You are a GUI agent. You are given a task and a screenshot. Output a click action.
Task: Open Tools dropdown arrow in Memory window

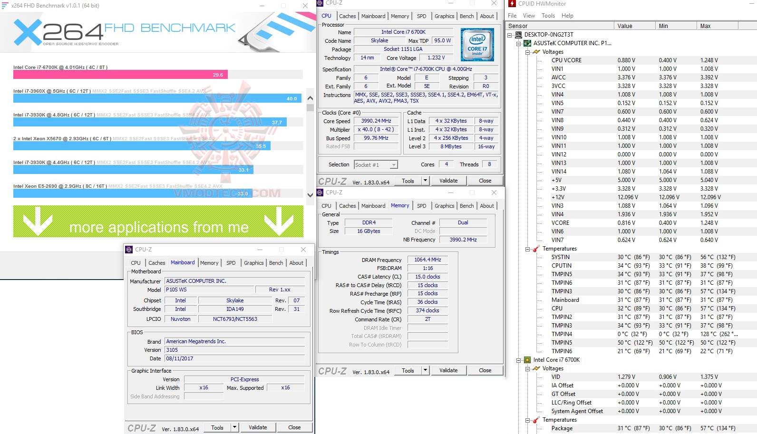426,370
